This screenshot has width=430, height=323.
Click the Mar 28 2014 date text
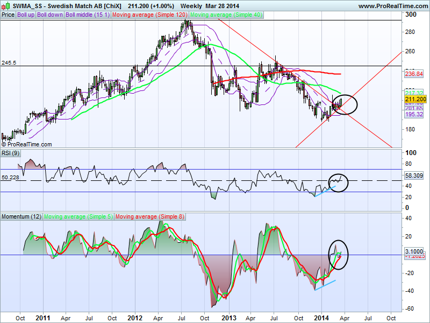[x=223, y=6]
